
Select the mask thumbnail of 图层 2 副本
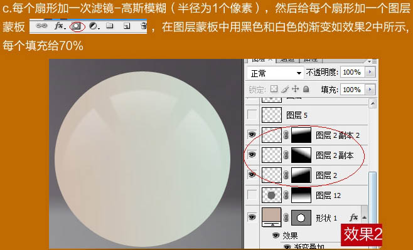[x=301, y=155]
